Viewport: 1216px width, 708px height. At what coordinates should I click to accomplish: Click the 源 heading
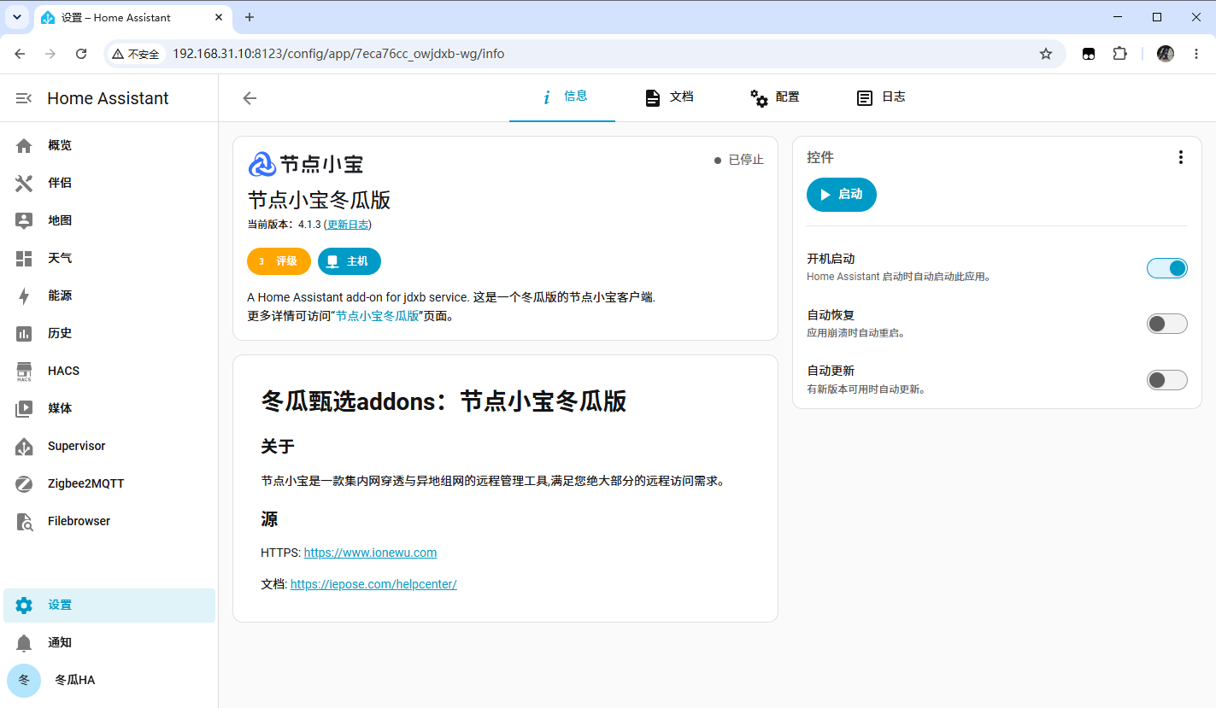[x=269, y=519]
